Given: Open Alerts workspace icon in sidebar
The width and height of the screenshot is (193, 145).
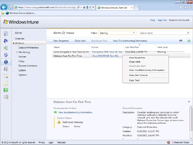Looking at the screenshot, I should 6,62.
